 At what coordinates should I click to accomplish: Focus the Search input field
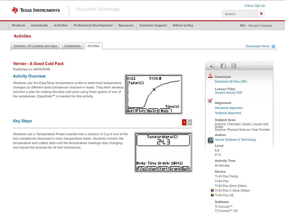tap(240, 14)
